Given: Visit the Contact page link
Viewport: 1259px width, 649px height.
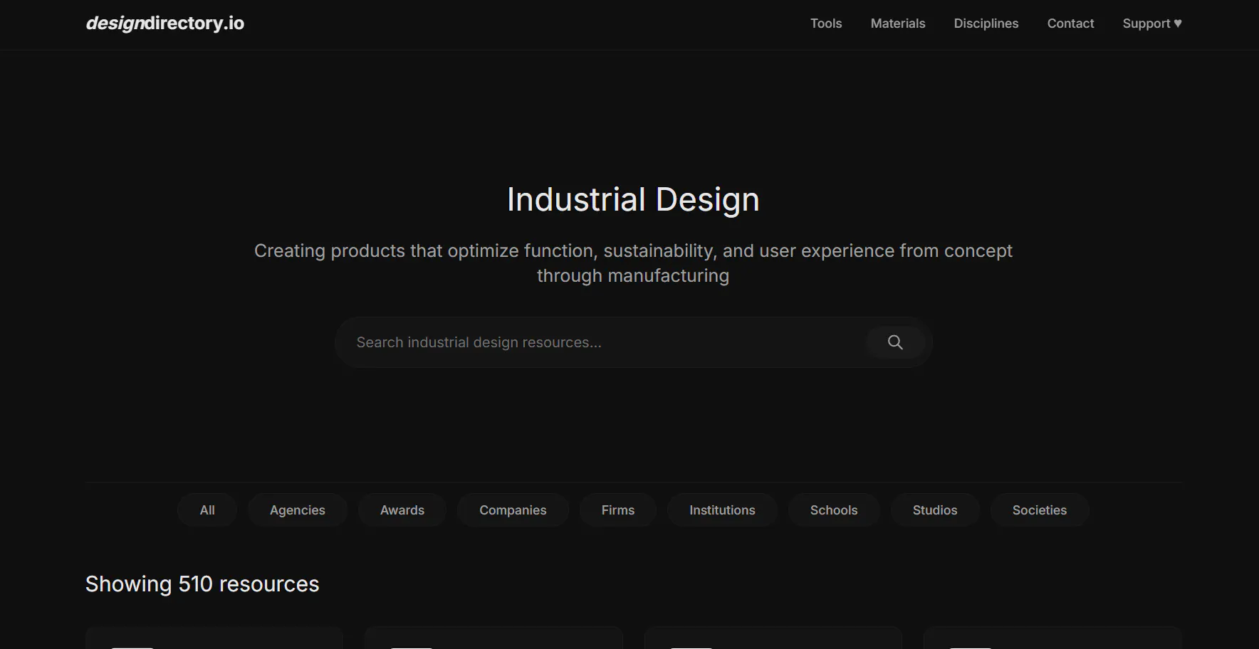Looking at the screenshot, I should pos(1070,23).
